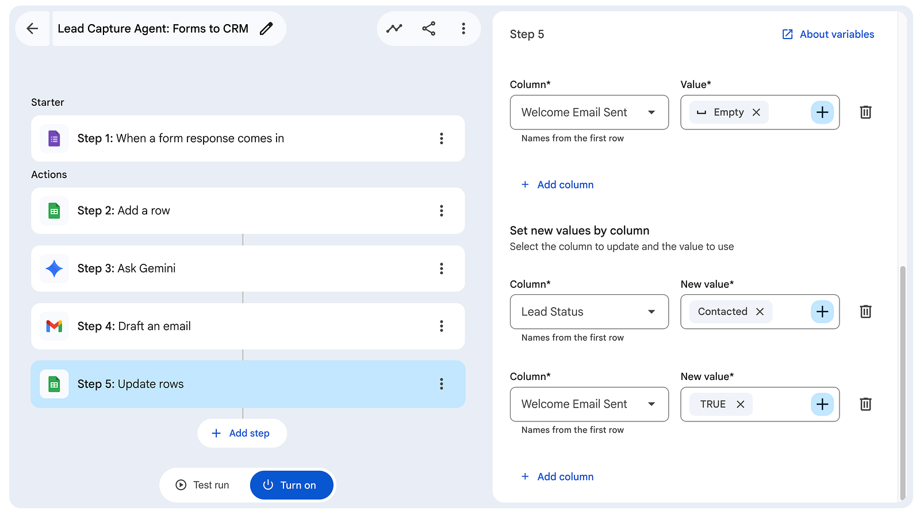Delete the Welcome Email Sent TRUE row
The image size is (920, 515).
[x=865, y=404]
